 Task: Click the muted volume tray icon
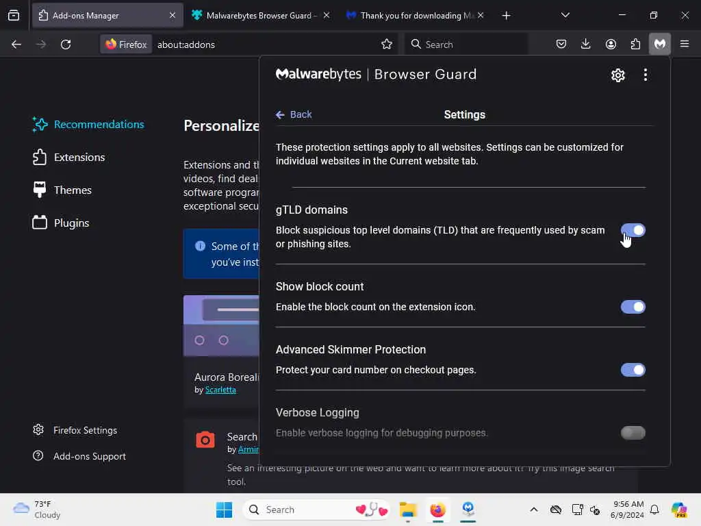595,510
